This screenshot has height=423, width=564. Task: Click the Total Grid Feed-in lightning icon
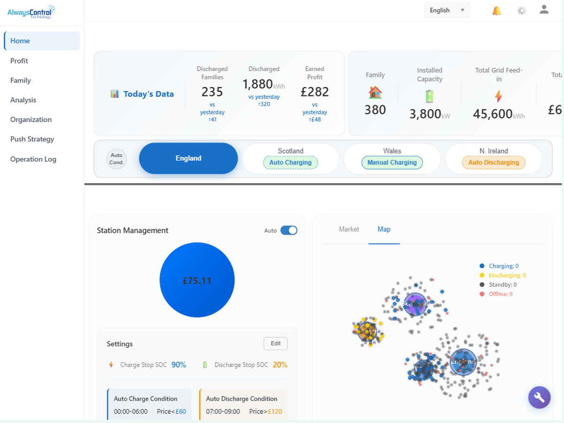tap(499, 96)
